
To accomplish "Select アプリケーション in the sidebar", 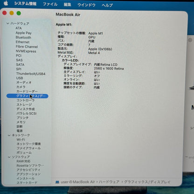I will click(28, 174).
